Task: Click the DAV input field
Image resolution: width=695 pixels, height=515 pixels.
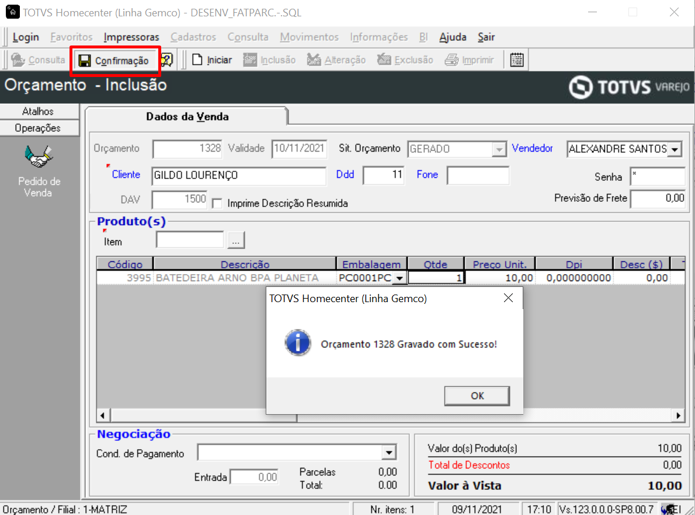Action: 179,199
